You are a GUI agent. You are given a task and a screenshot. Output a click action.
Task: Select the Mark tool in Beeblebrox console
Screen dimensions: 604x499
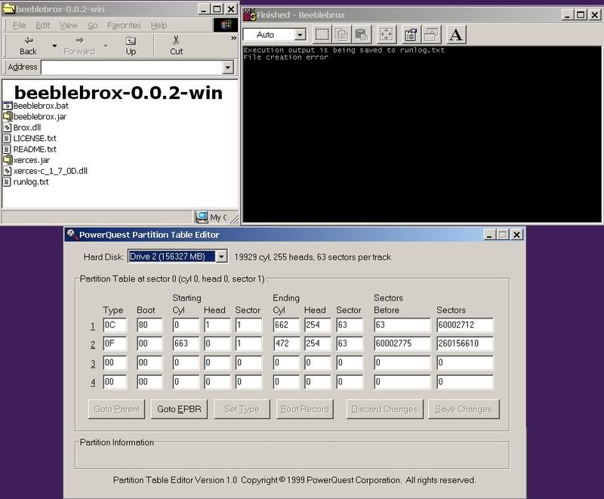click(322, 35)
